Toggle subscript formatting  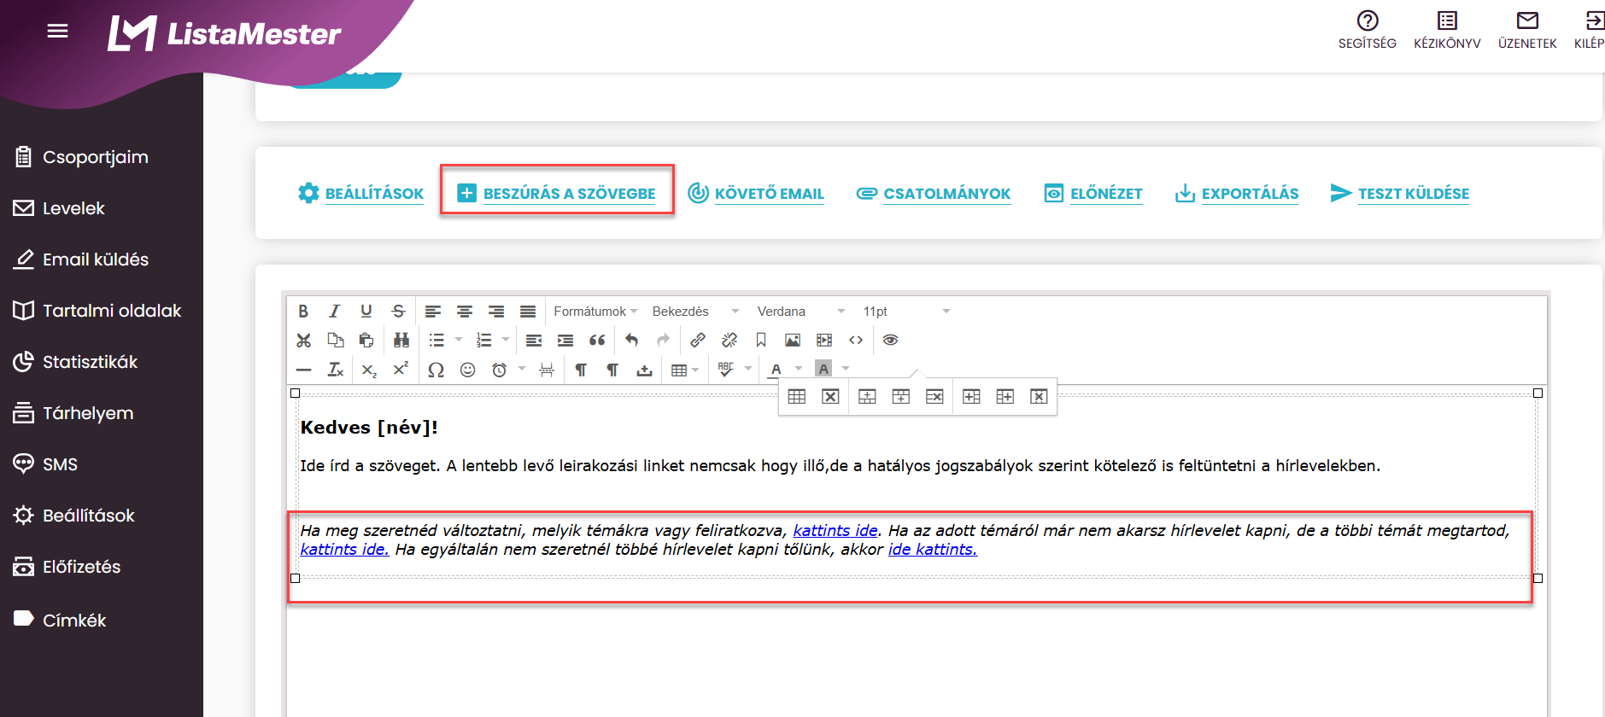click(x=369, y=370)
